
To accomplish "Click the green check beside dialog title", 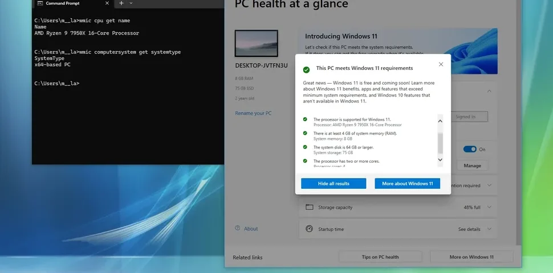I will click(306, 69).
